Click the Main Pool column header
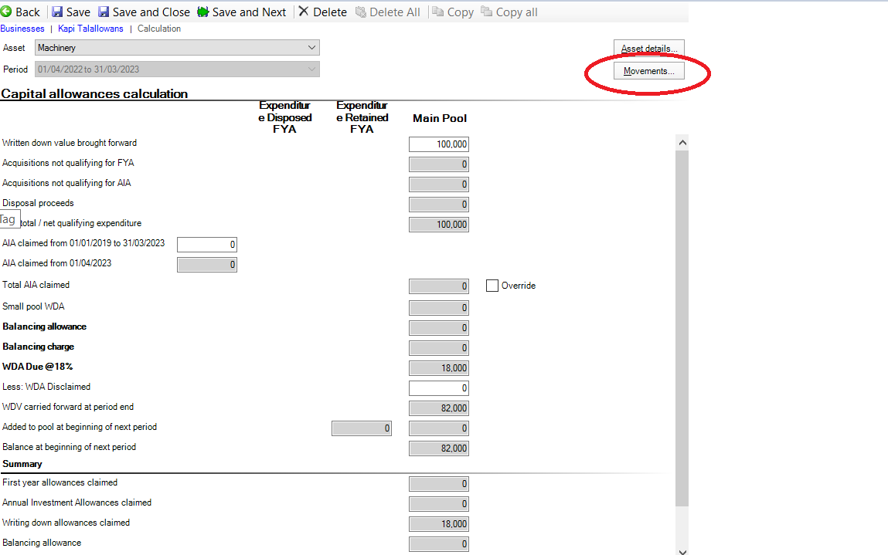 click(x=440, y=118)
